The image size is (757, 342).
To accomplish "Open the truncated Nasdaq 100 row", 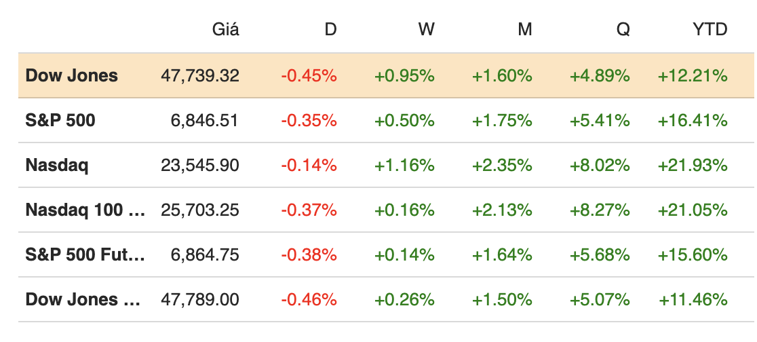I will click(x=85, y=210).
